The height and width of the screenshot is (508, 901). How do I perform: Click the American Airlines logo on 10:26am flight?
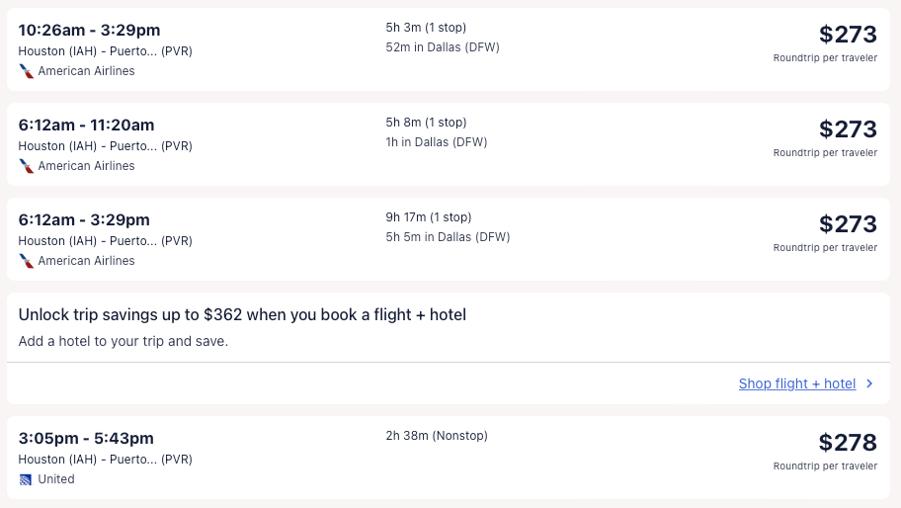tap(26, 71)
